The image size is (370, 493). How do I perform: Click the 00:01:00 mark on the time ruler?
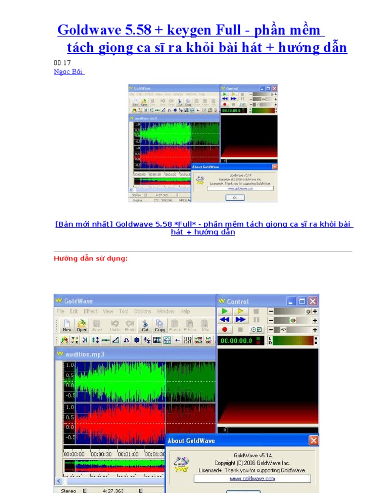point(128,454)
